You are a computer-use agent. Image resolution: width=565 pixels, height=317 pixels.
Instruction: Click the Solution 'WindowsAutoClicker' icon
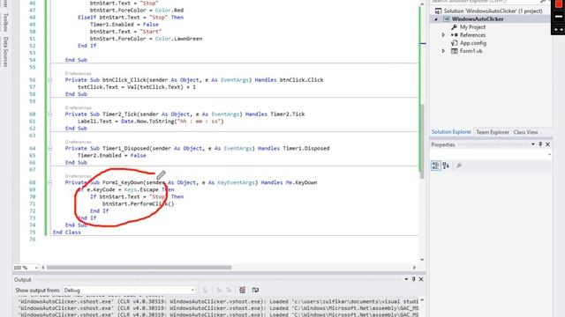[x=438, y=11]
